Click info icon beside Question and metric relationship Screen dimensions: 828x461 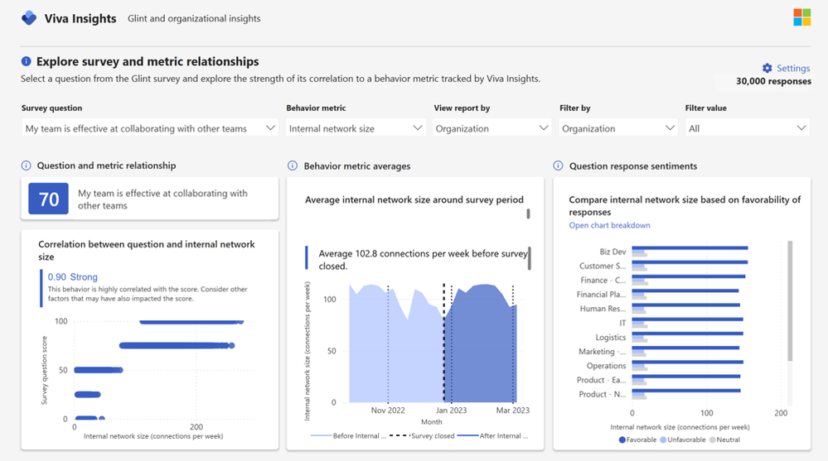point(26,166)
